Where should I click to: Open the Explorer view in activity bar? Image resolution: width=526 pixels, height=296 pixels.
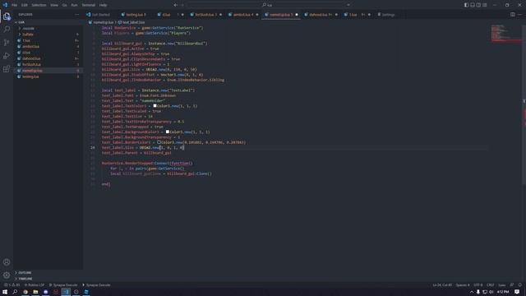pyautogui.click(x=7, y=16)
